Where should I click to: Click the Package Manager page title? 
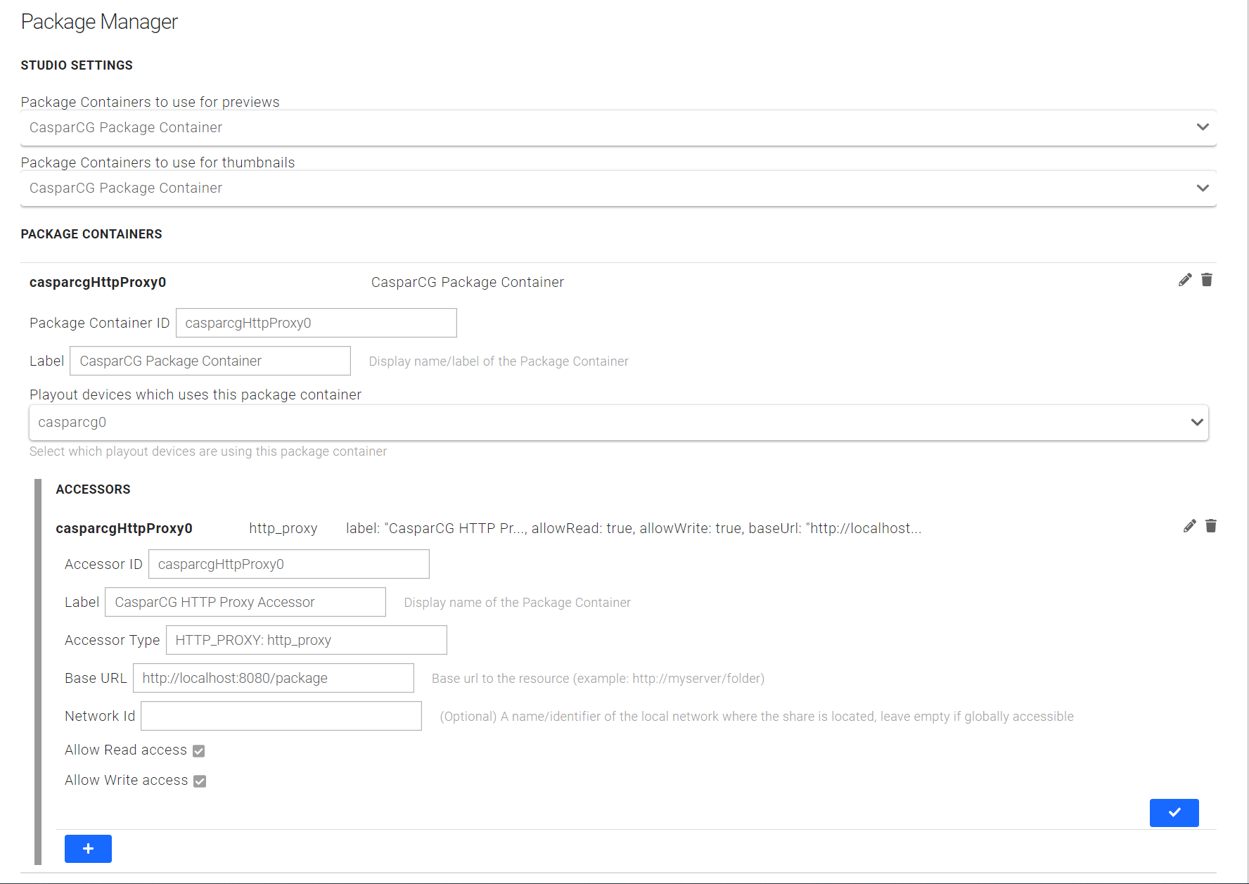(x=99, y=22)
